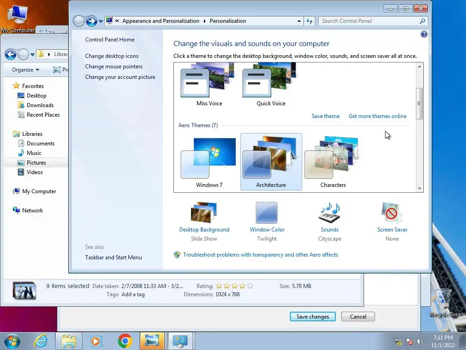Select the Architecture theme
Screen dimensions: 466x350
(271, 162)
